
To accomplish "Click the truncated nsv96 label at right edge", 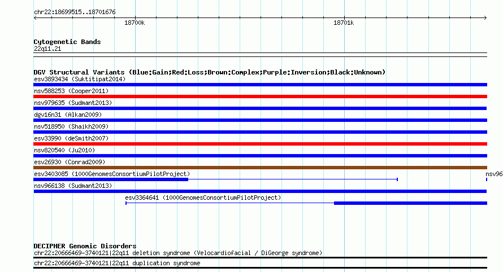I will click(x=494, y=174).
